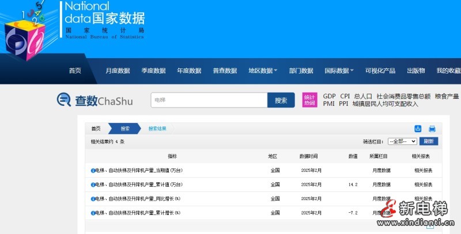
Task: Click the printer icon in results toolbar
Action: pyautogui.click(x=432, y=129)
